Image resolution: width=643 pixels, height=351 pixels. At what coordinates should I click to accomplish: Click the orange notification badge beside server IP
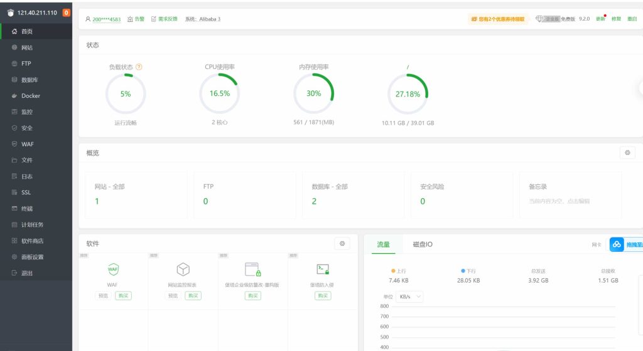pos(67,13)
